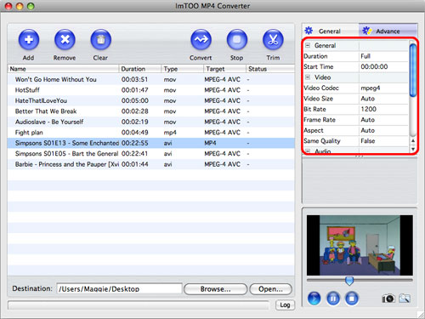425x319 pixels.
Task: Select "Barbie - Princess and the Pauper" row
Action: (151, 164)
